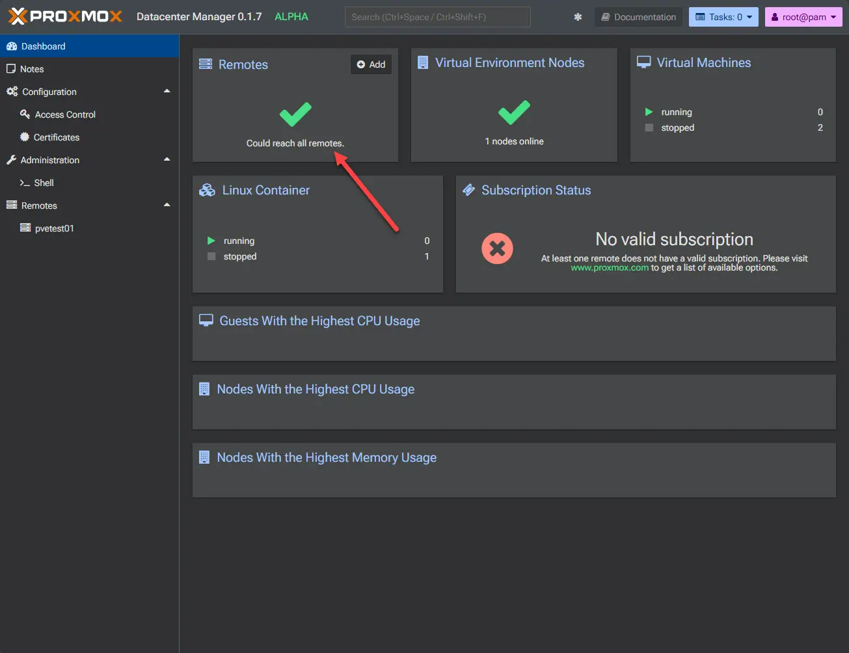This screenshot has height=653, width=849.
Task: Click the red subscription error icon
Action: coord(497,248)
